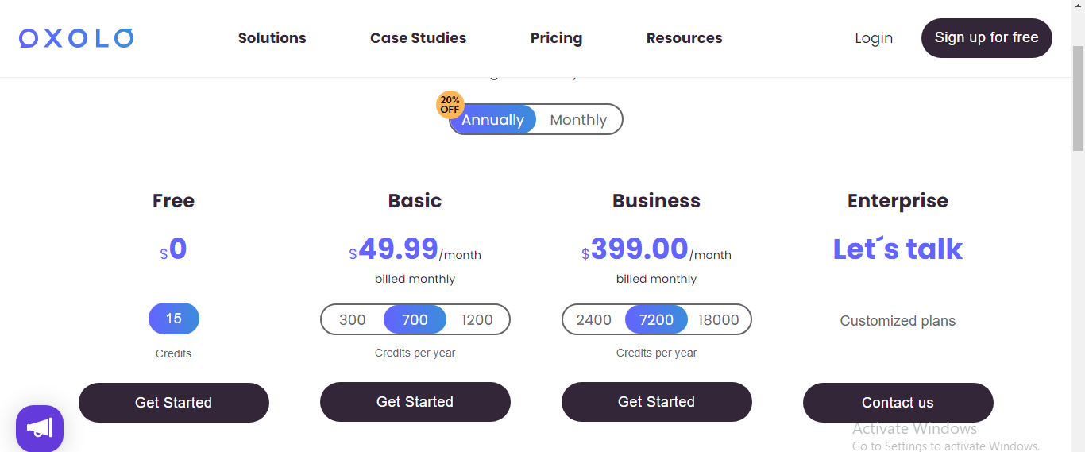Select 1200 credits for Basic plan
This screenshot has width=1085, height=452.
pos(477,320)
